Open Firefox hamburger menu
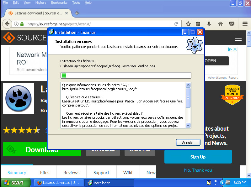 [x=245, y=24]
